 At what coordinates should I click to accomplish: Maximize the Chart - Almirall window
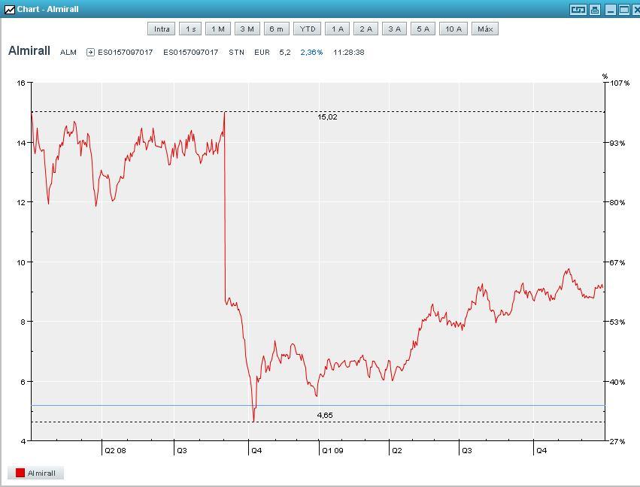[624, 9]
